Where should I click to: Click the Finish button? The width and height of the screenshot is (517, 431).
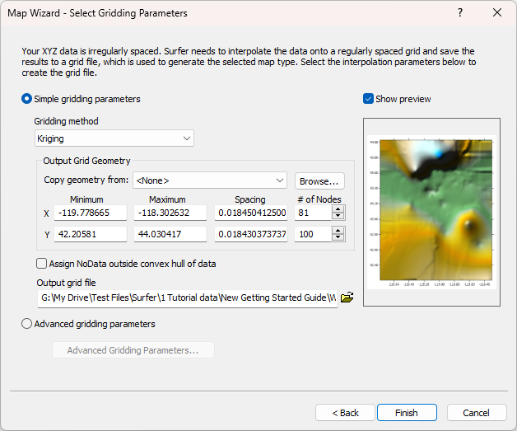click(407, 413)
